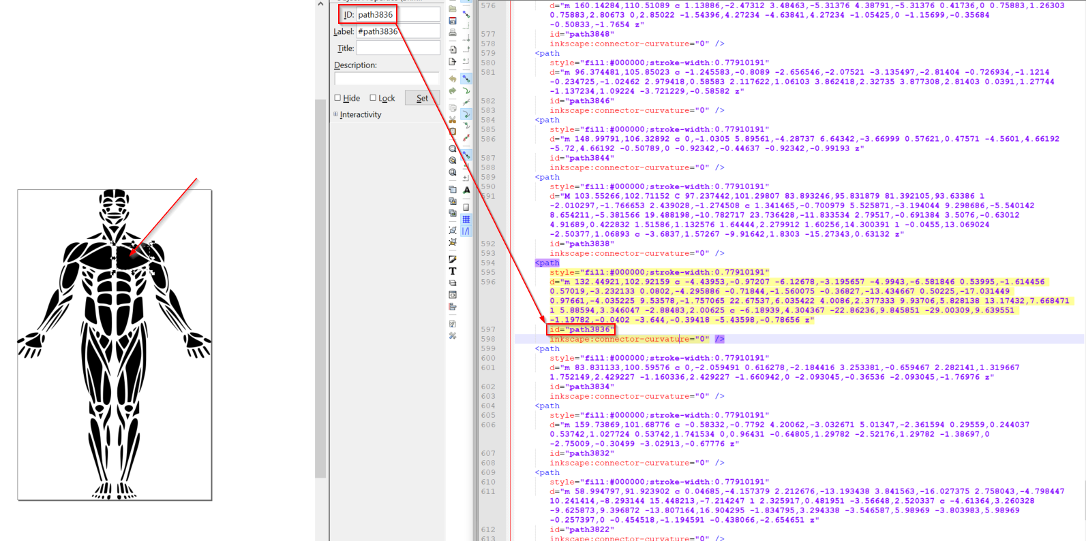Unlink the clone icon

(453, 213)
